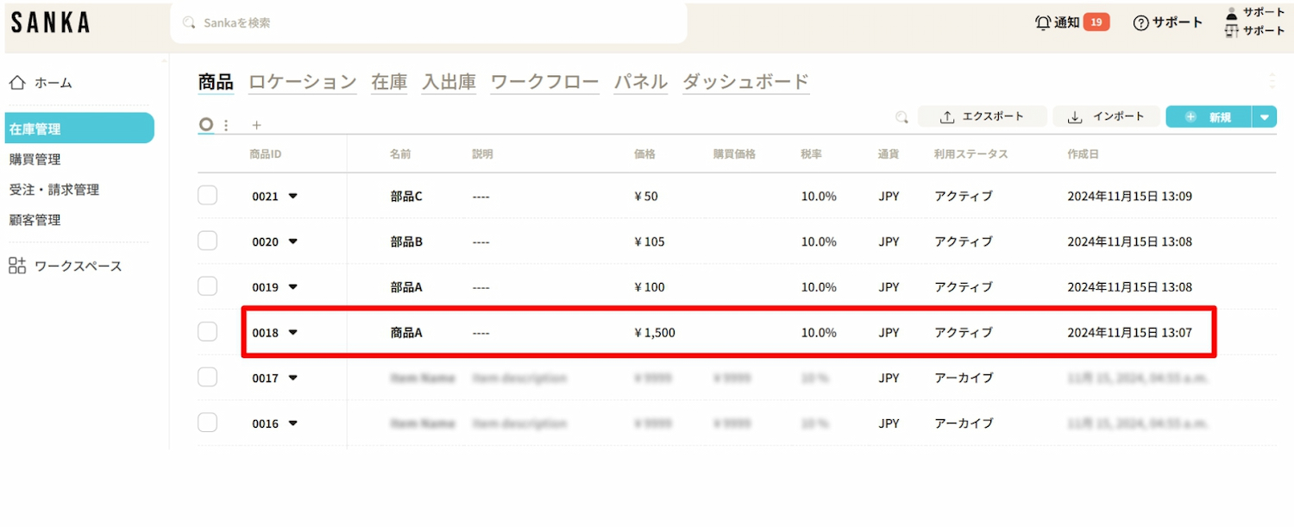Switch to the ロケーション tab
Image resolution: width=1294 pixels, height=527 pixels.
(302, 82)
